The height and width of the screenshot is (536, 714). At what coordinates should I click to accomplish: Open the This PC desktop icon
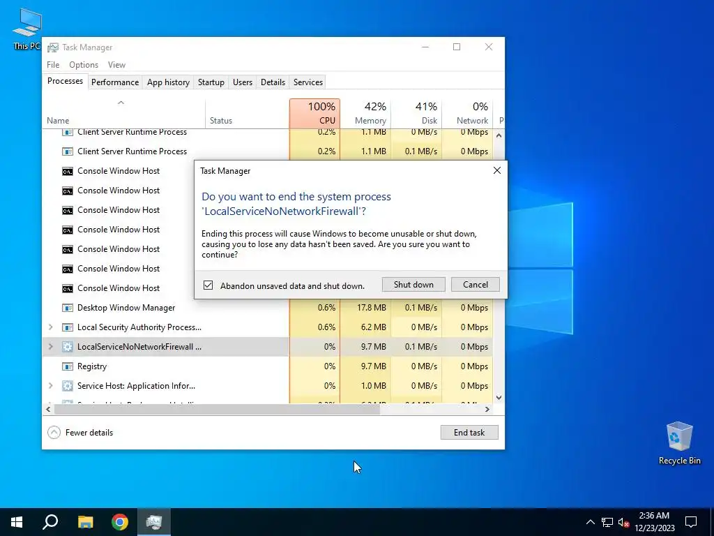27,29
